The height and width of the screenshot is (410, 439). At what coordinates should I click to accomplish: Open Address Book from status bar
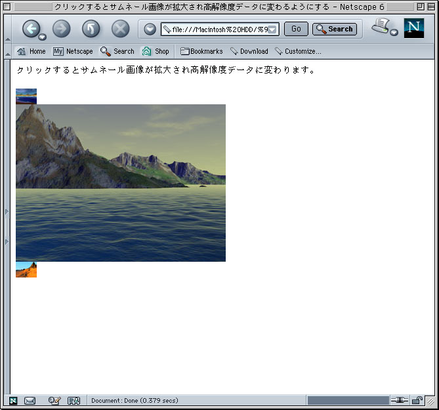(x=73, y=401)
